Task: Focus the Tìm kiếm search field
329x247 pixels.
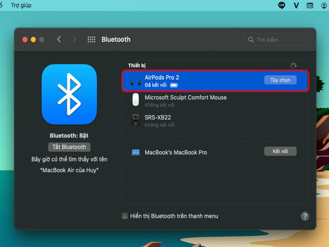Action: (x=277, y=40)
